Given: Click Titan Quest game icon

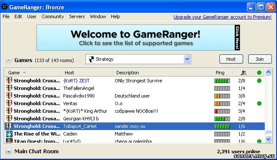Looking at the screenshot, I should tap(9, 141).
